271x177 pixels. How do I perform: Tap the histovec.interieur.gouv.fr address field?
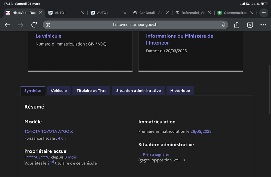coord(135,25)
